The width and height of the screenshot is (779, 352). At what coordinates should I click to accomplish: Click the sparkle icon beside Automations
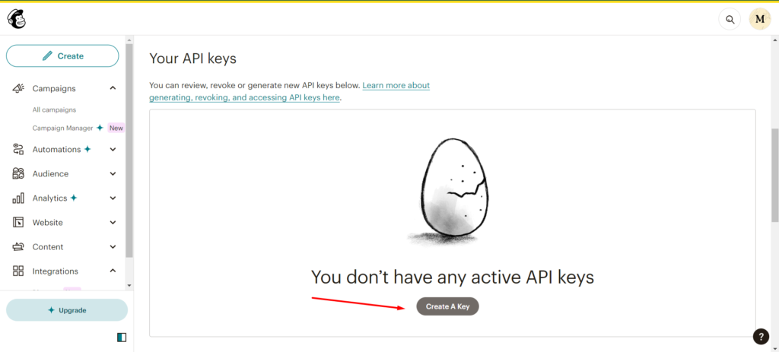pyautogui.click(x=88, y=149)
